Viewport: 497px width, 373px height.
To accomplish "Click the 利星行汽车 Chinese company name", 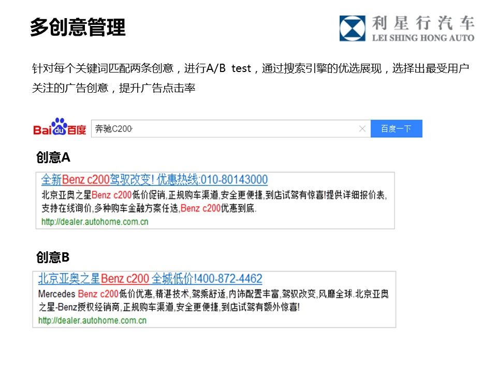I will click(x=422, y=23).
